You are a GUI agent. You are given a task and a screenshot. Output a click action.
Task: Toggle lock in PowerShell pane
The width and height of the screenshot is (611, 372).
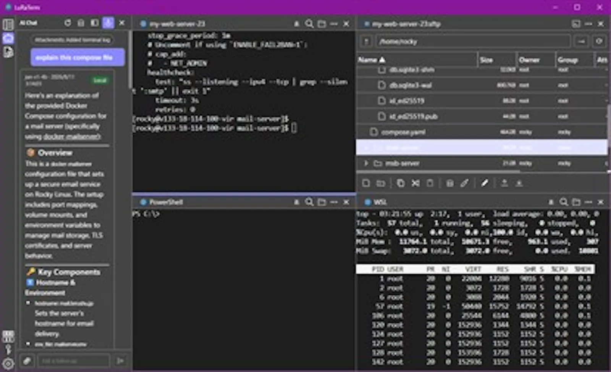click(297, 202)
